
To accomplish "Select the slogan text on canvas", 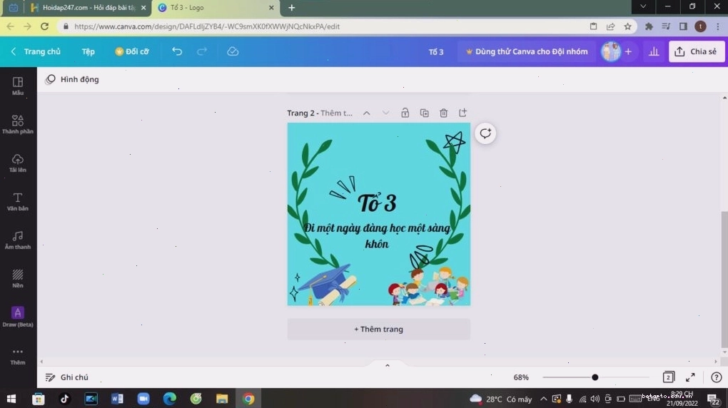I will tap(377, 235).
